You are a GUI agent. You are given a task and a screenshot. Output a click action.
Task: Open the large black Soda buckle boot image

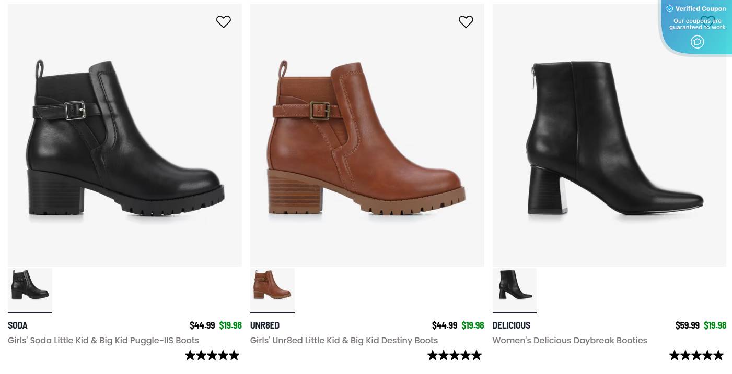tap(125, 138)
